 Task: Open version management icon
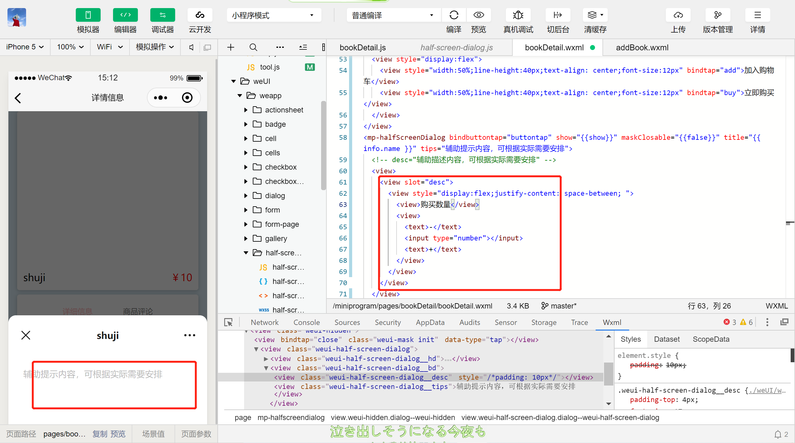[718, 15]
